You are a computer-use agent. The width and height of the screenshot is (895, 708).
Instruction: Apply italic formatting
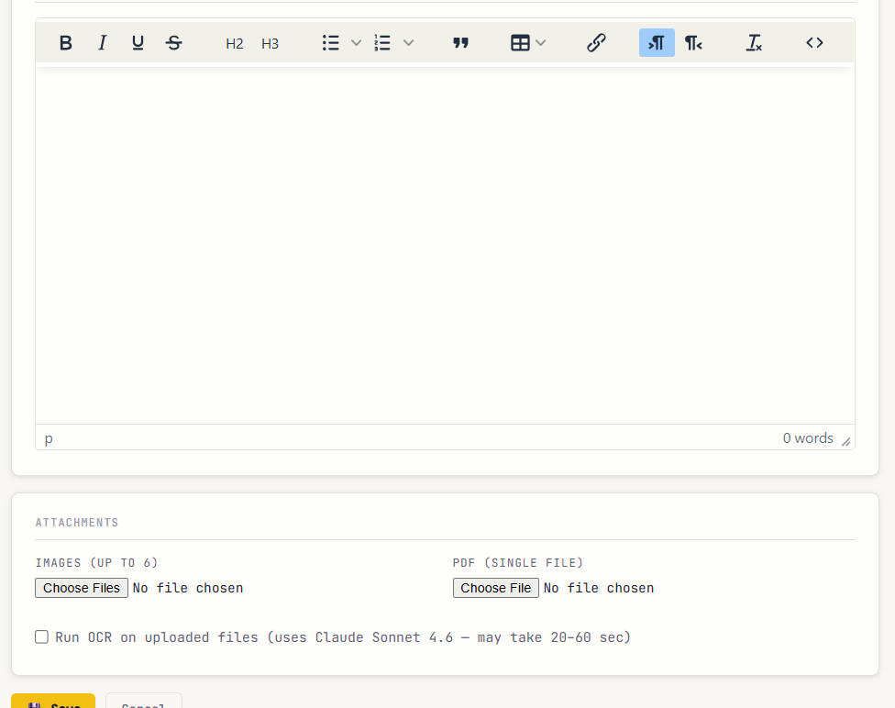point(102,43)
